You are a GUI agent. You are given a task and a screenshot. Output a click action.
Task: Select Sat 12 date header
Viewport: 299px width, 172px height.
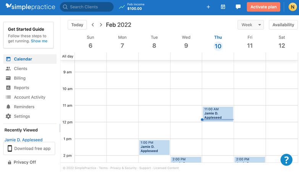282,42
